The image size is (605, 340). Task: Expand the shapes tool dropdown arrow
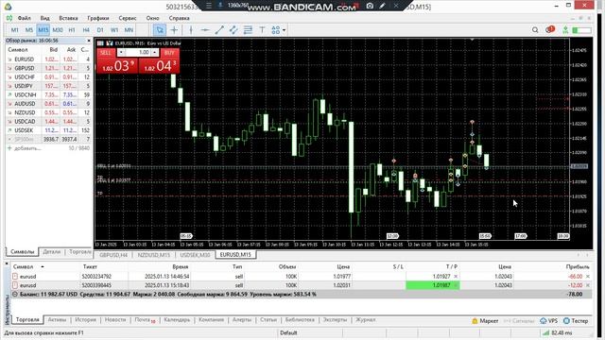pyautogui.click(x=284, y=30)
